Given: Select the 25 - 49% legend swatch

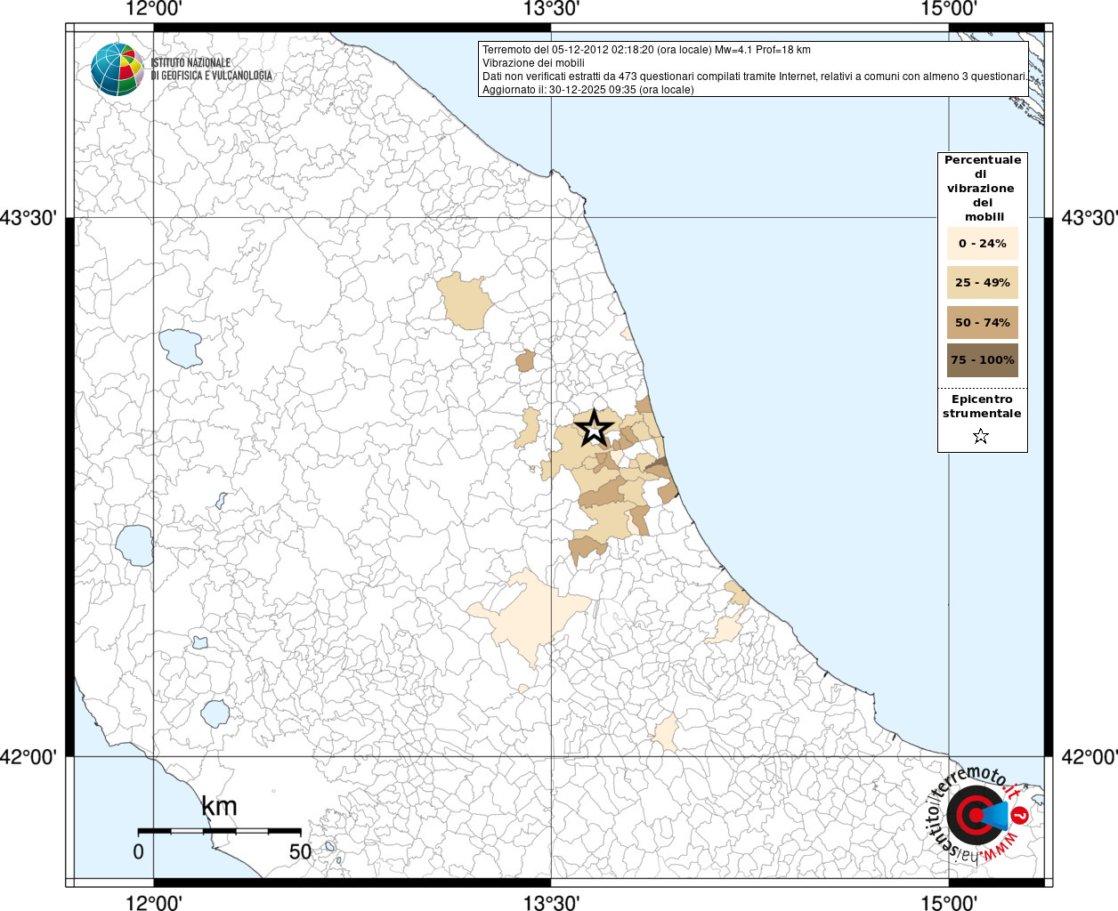Looking at the screenshot, I should click(x=982, y=283).
